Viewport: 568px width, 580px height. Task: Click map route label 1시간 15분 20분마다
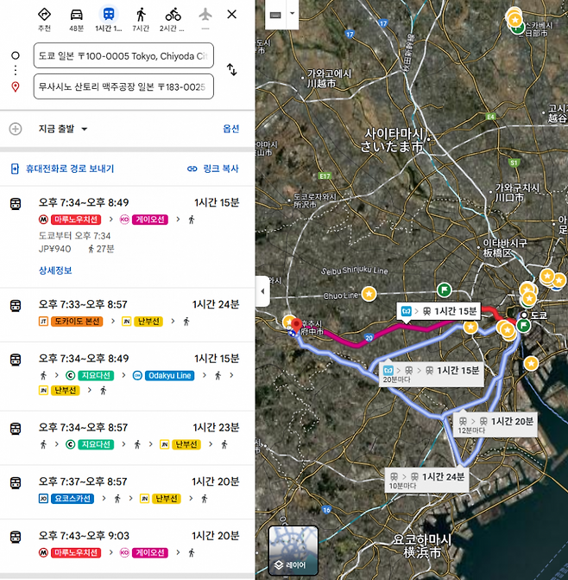tap(432, 374)
